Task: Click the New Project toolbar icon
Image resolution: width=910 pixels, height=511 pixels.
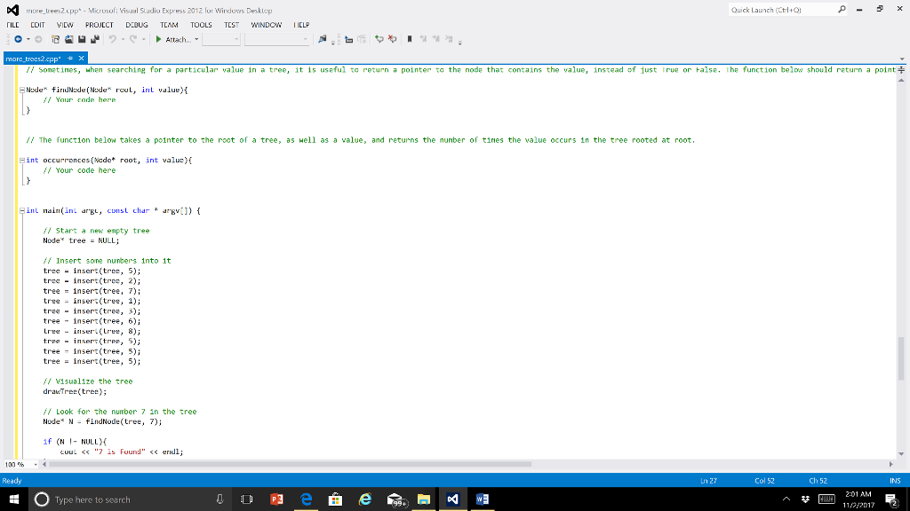Action: click(56, 39)
